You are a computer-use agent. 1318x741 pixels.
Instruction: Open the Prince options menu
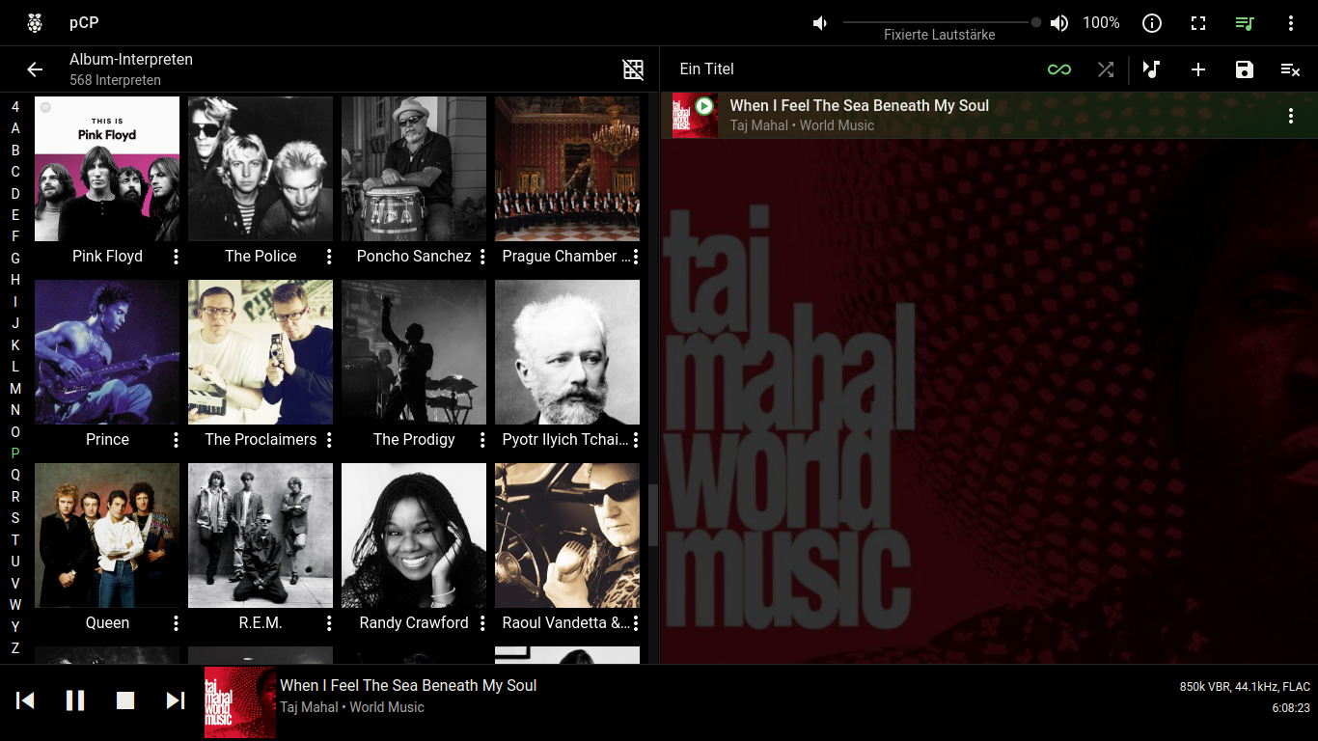176,440
